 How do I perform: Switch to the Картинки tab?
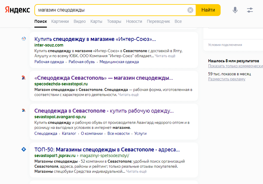coord(60,21)
